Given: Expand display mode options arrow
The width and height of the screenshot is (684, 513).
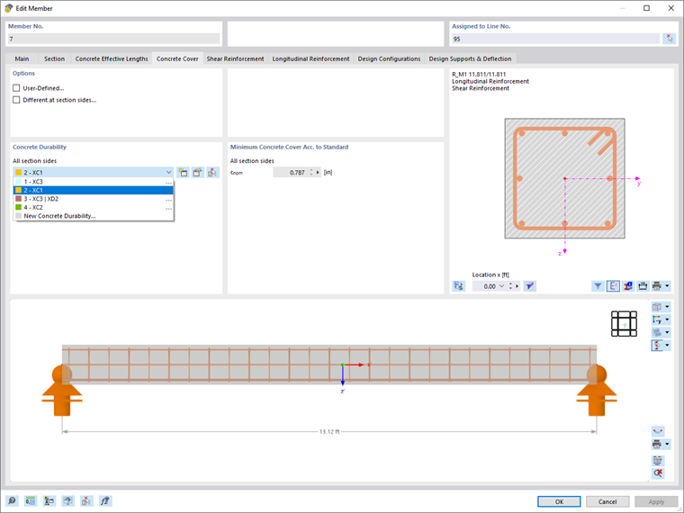Looking at the screenshot, I should tap(667, 332).
